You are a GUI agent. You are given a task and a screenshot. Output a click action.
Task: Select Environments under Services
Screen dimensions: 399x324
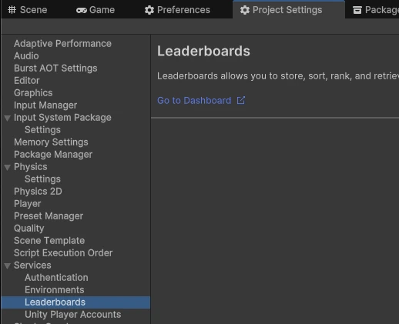pyautogui.click(x=55, y=290)
